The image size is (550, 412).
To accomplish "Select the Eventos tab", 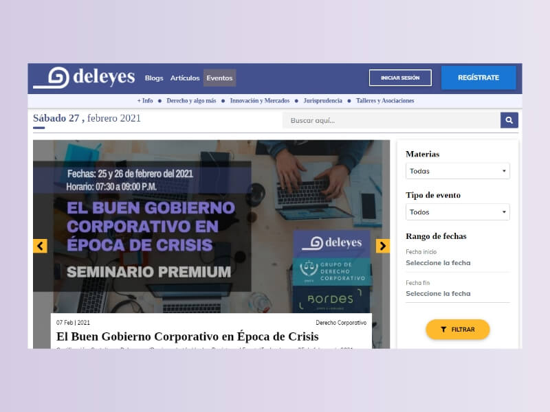I will 219,78.
